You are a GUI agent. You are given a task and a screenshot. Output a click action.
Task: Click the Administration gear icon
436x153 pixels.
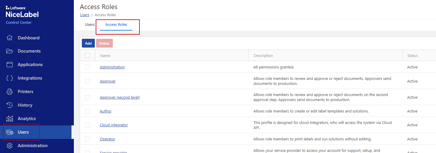tap(10, 146)
